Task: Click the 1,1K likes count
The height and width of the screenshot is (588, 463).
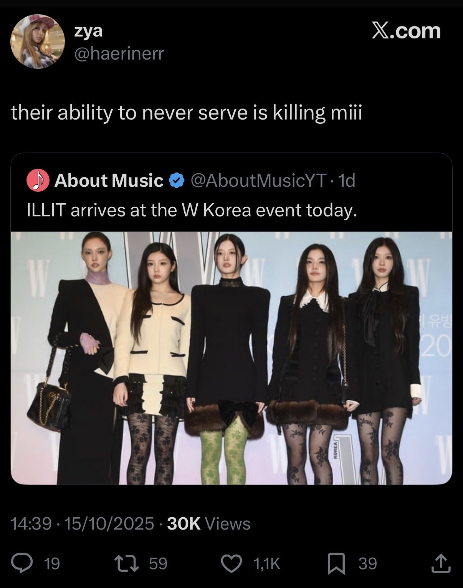Action: (267, 563)
